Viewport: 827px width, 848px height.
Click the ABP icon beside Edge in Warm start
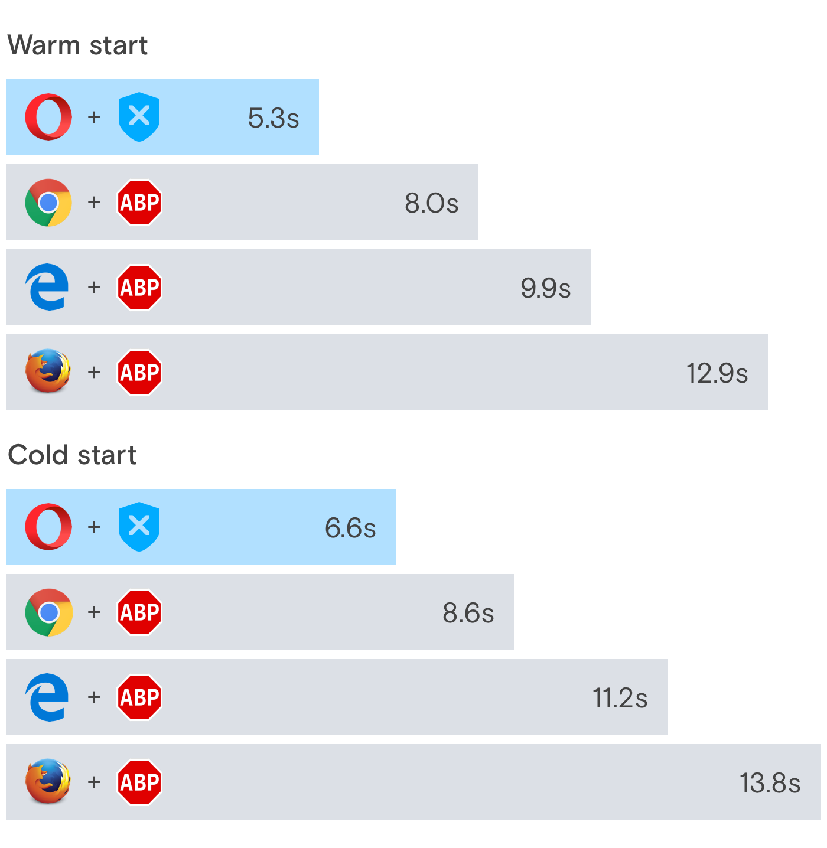[x=139, y=288]
